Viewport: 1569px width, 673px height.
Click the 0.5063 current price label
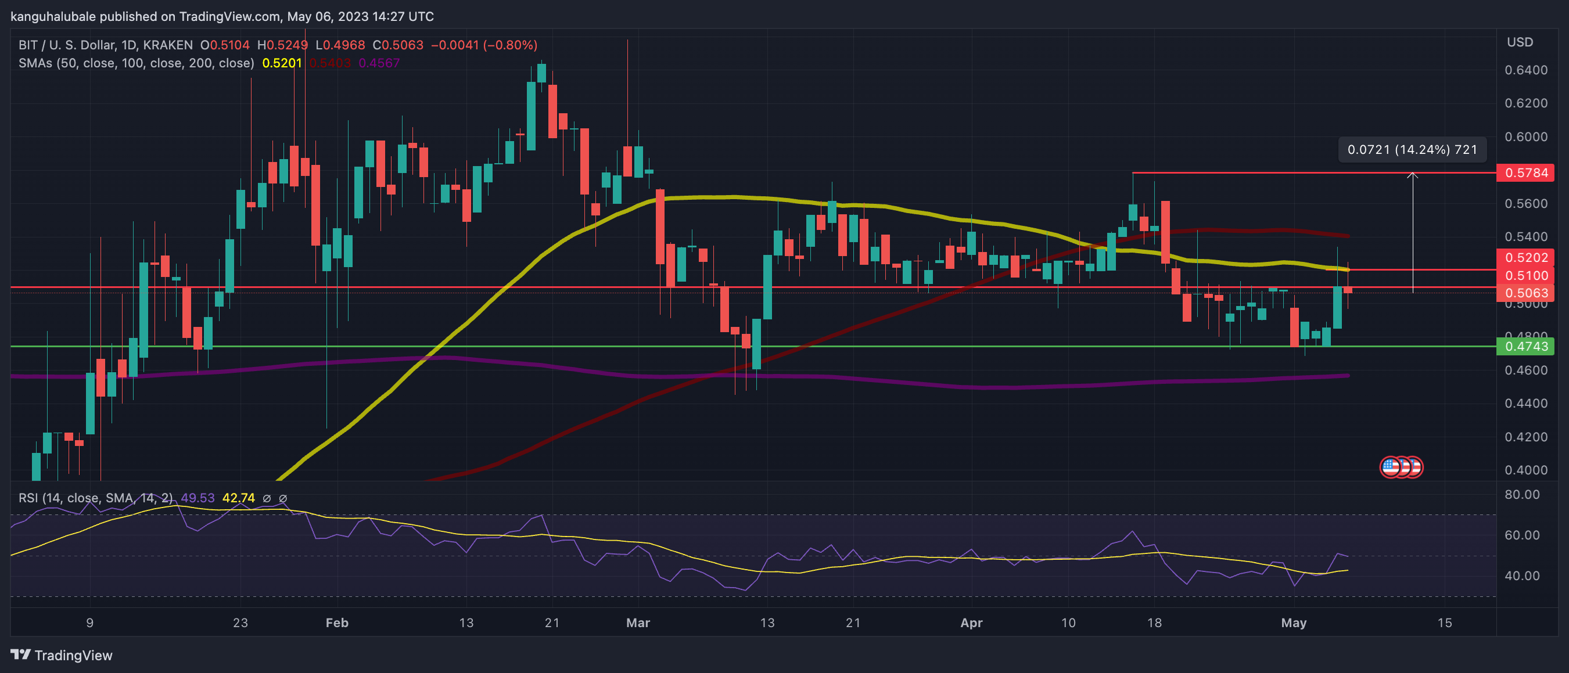pyautogui.click(x=1526, y=293)
